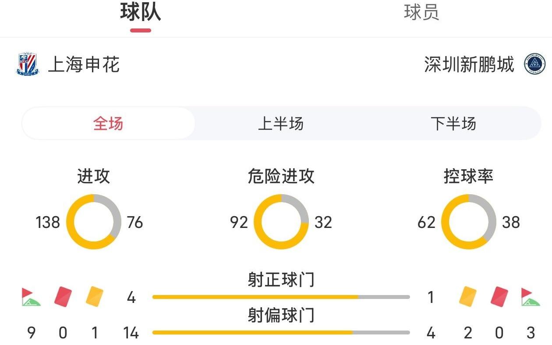Click the 深圳新鹏城 team name
This screenshot has height=345, width=552.
click(x=468, y=65)
